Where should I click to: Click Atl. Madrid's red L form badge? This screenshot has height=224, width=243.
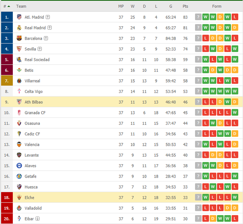(x=235, y=17)
